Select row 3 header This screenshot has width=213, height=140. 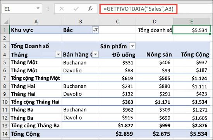tap(5, 46)
